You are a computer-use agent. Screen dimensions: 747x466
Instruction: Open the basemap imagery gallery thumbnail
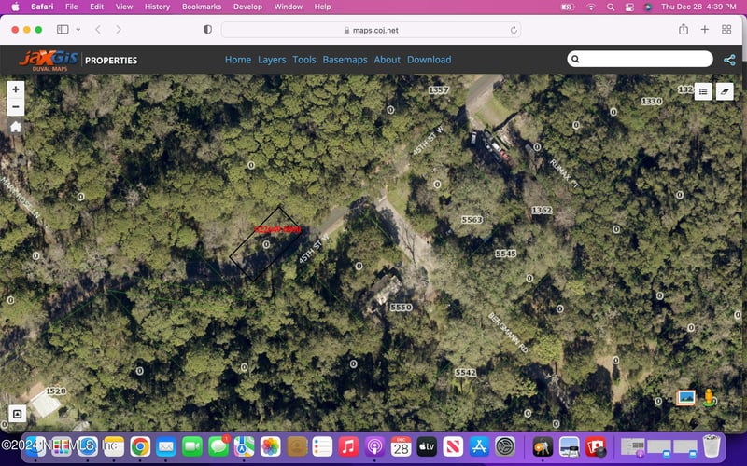click(686, 397)
